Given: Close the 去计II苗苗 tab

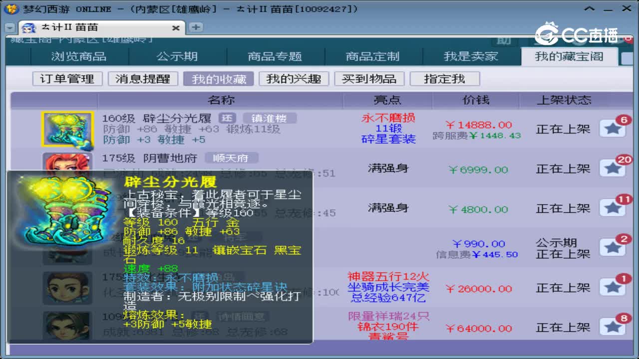Looking at the screenshot, I should tap(176, 28).
